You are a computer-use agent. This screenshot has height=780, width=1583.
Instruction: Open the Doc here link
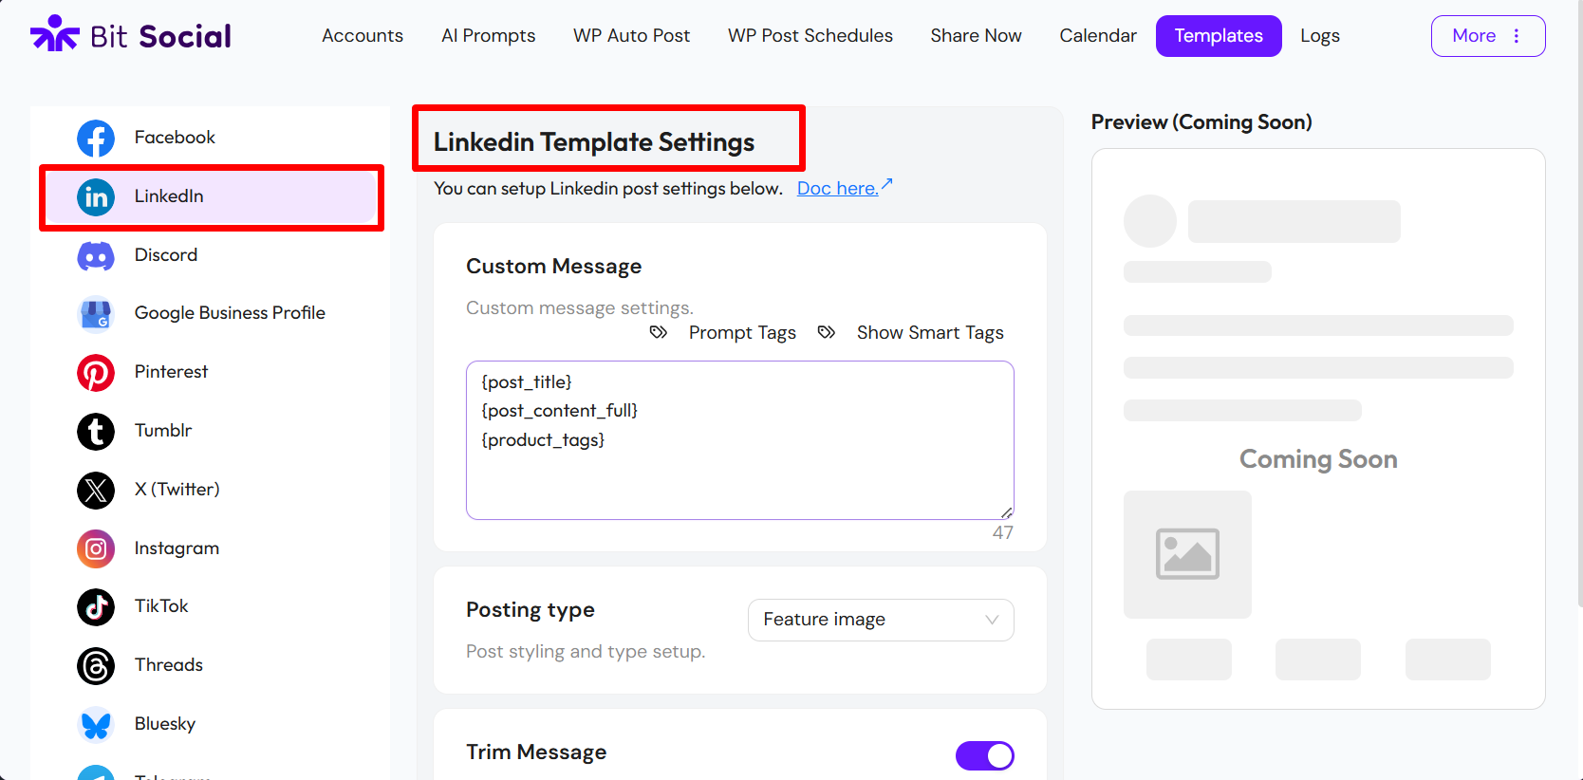(x=837, y=188)
